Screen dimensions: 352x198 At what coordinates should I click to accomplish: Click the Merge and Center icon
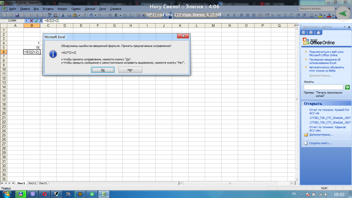coord(259,15)
